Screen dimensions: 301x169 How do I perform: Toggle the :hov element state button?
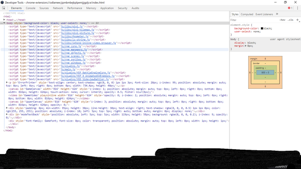click(282, 20)
